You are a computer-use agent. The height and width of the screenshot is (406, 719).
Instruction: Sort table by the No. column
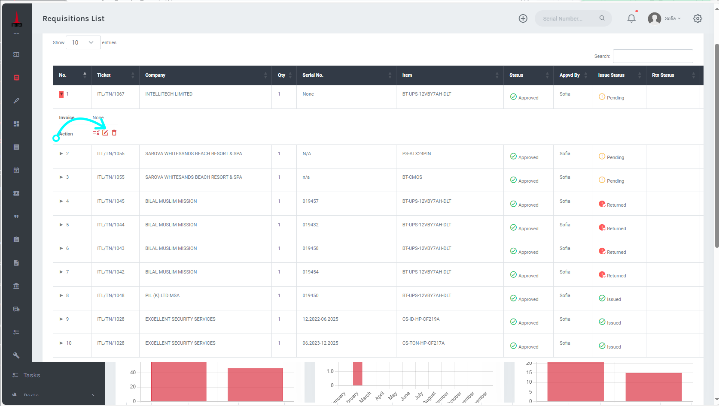(x=72, y=75)
